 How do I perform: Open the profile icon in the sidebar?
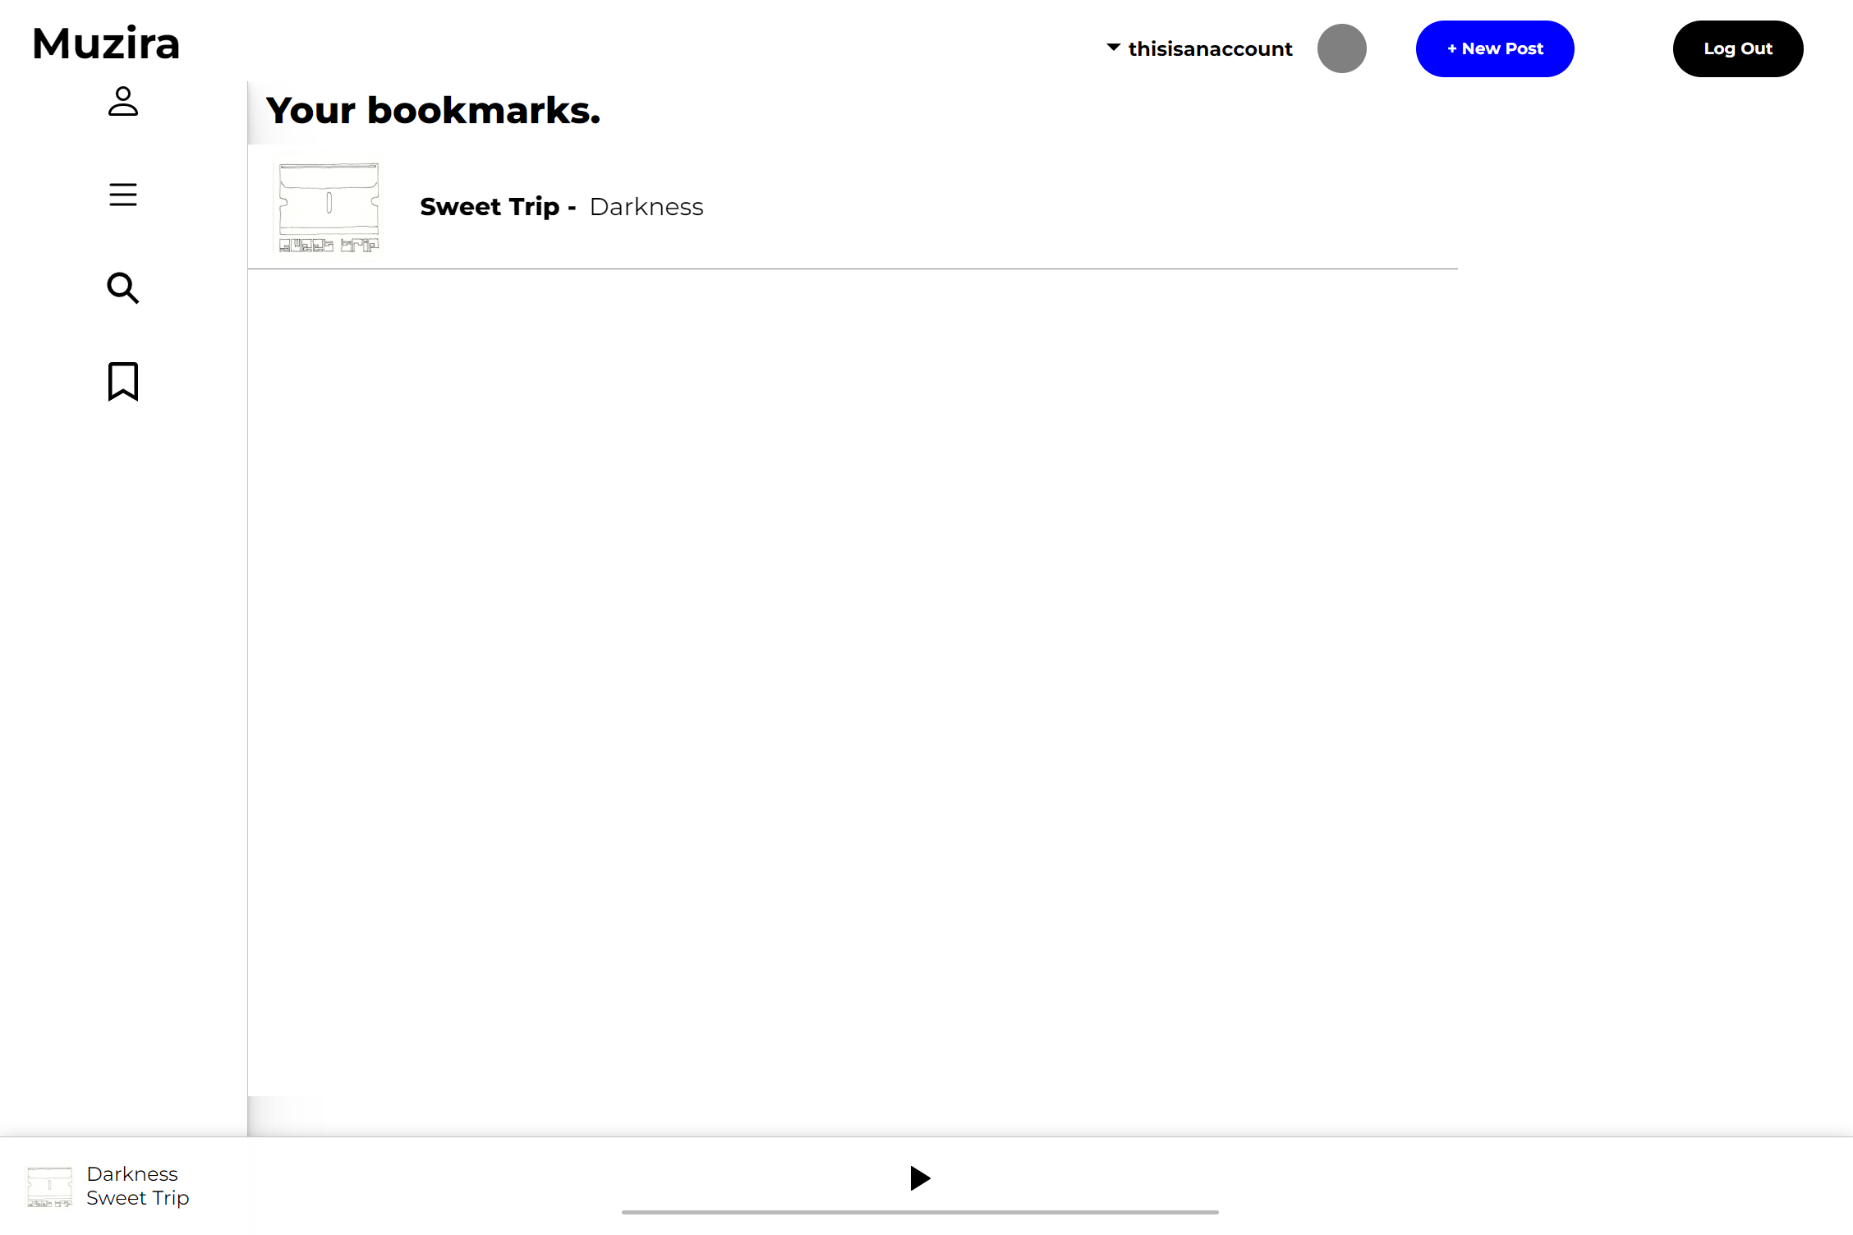click(123, 102)
